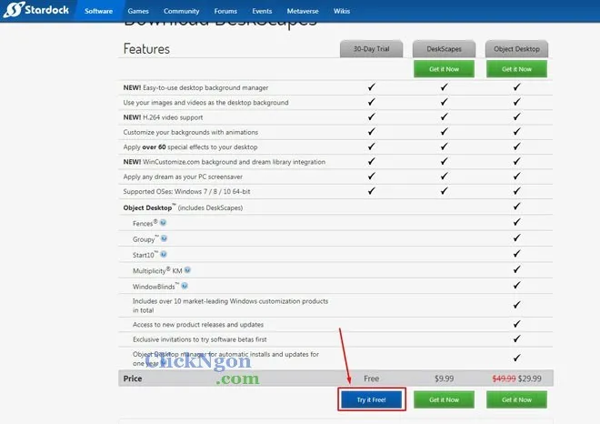Navigate to the Forums section
The width and height of the screenshot is (600, 424).
(x=226, y=12)
